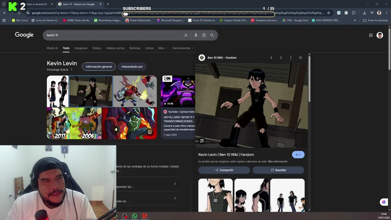Go to previous image in preview panel

coord(271,57)
